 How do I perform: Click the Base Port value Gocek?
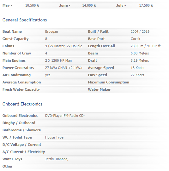click(136, 39)
